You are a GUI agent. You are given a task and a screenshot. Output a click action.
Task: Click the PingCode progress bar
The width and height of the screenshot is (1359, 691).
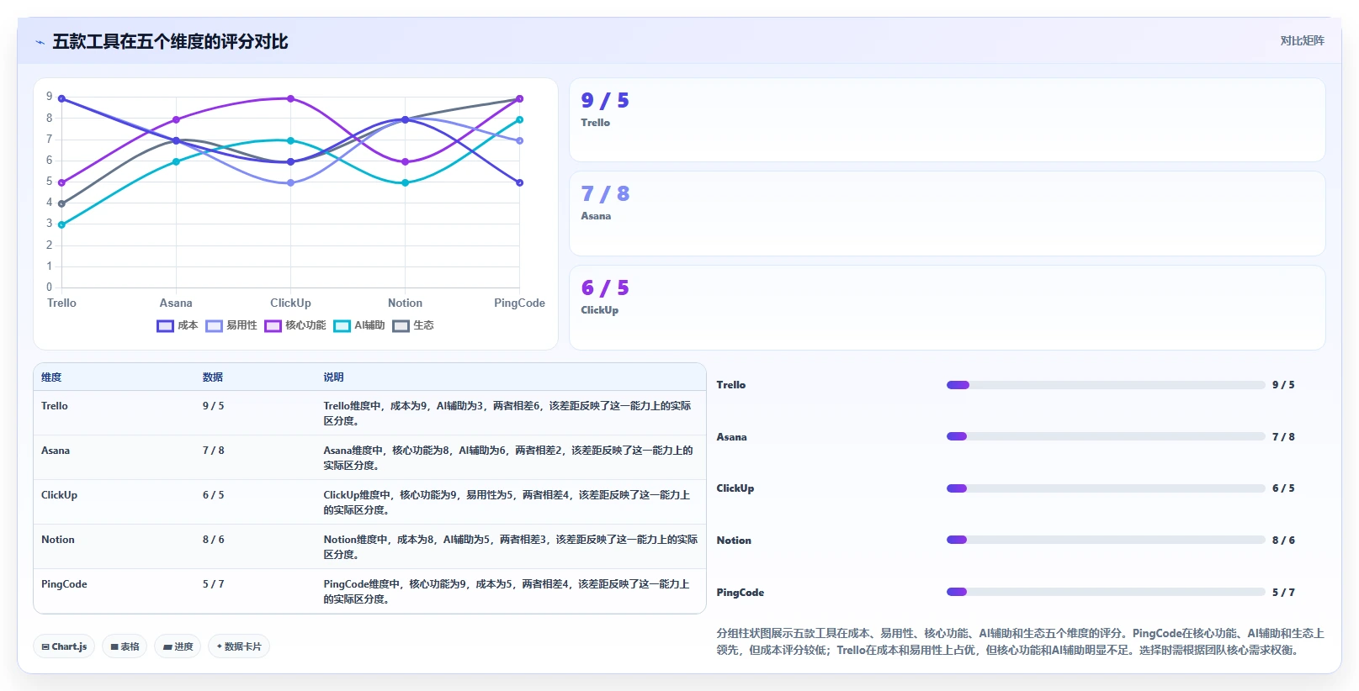pyautogui.click(x=1106, y=592)
